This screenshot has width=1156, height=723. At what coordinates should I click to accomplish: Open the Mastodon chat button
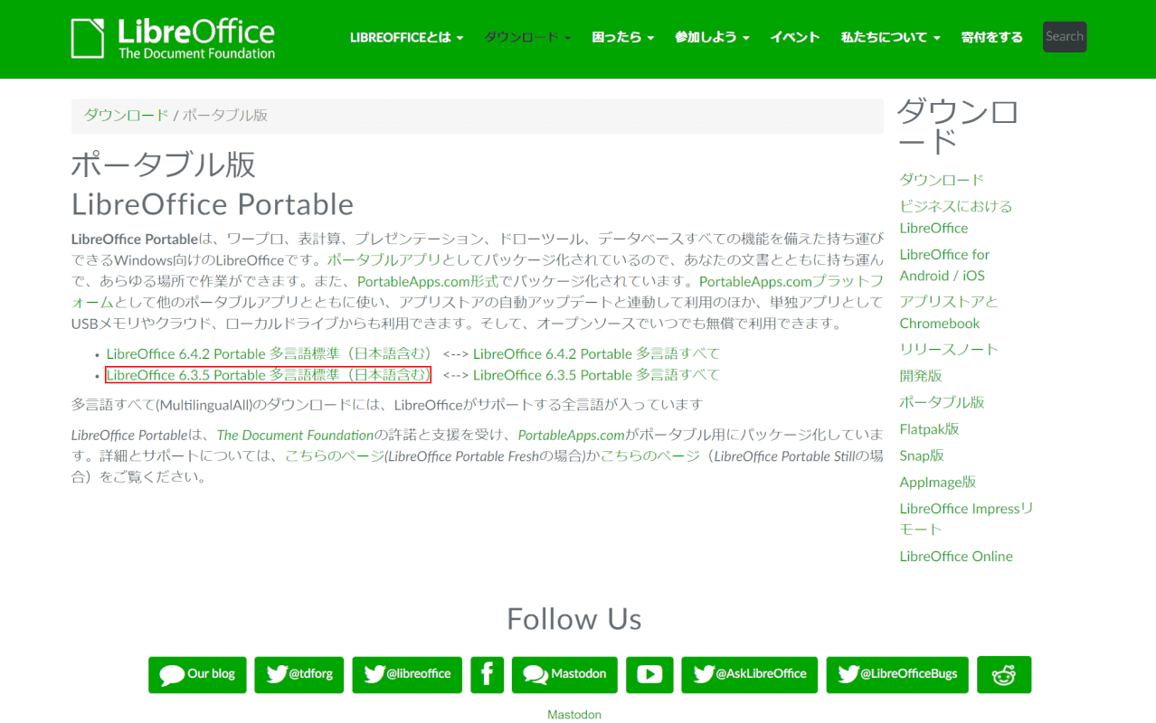(x=564, y=674)
